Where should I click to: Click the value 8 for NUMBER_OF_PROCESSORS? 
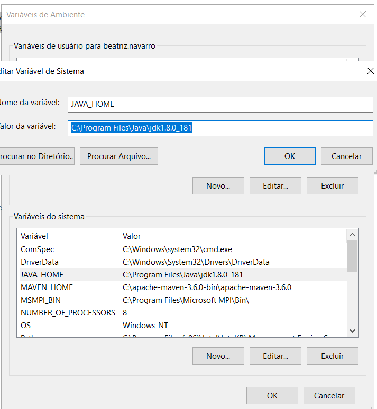pyautogui.click(x=125, y=313)
